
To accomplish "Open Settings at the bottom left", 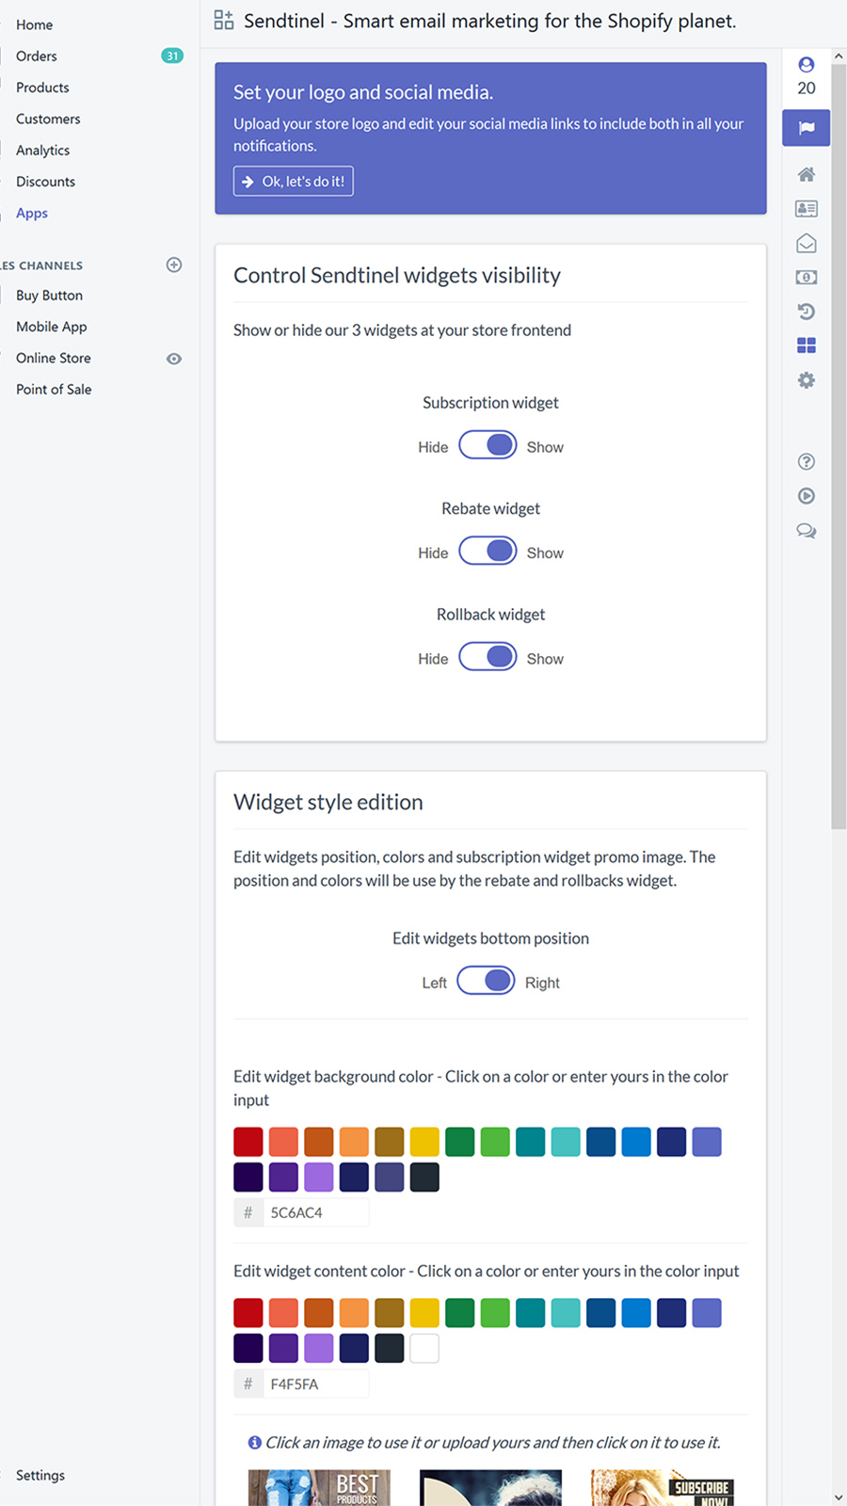I will [40, 1475].
